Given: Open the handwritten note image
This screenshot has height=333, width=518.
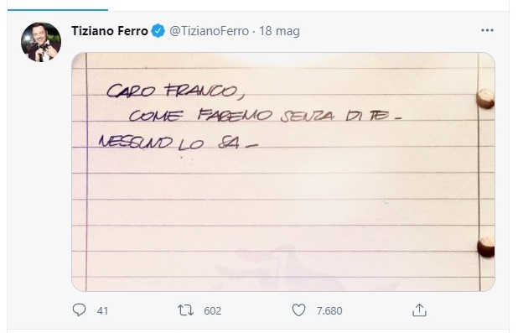Looking at the screenshot, I should click(x=283, y=172).
